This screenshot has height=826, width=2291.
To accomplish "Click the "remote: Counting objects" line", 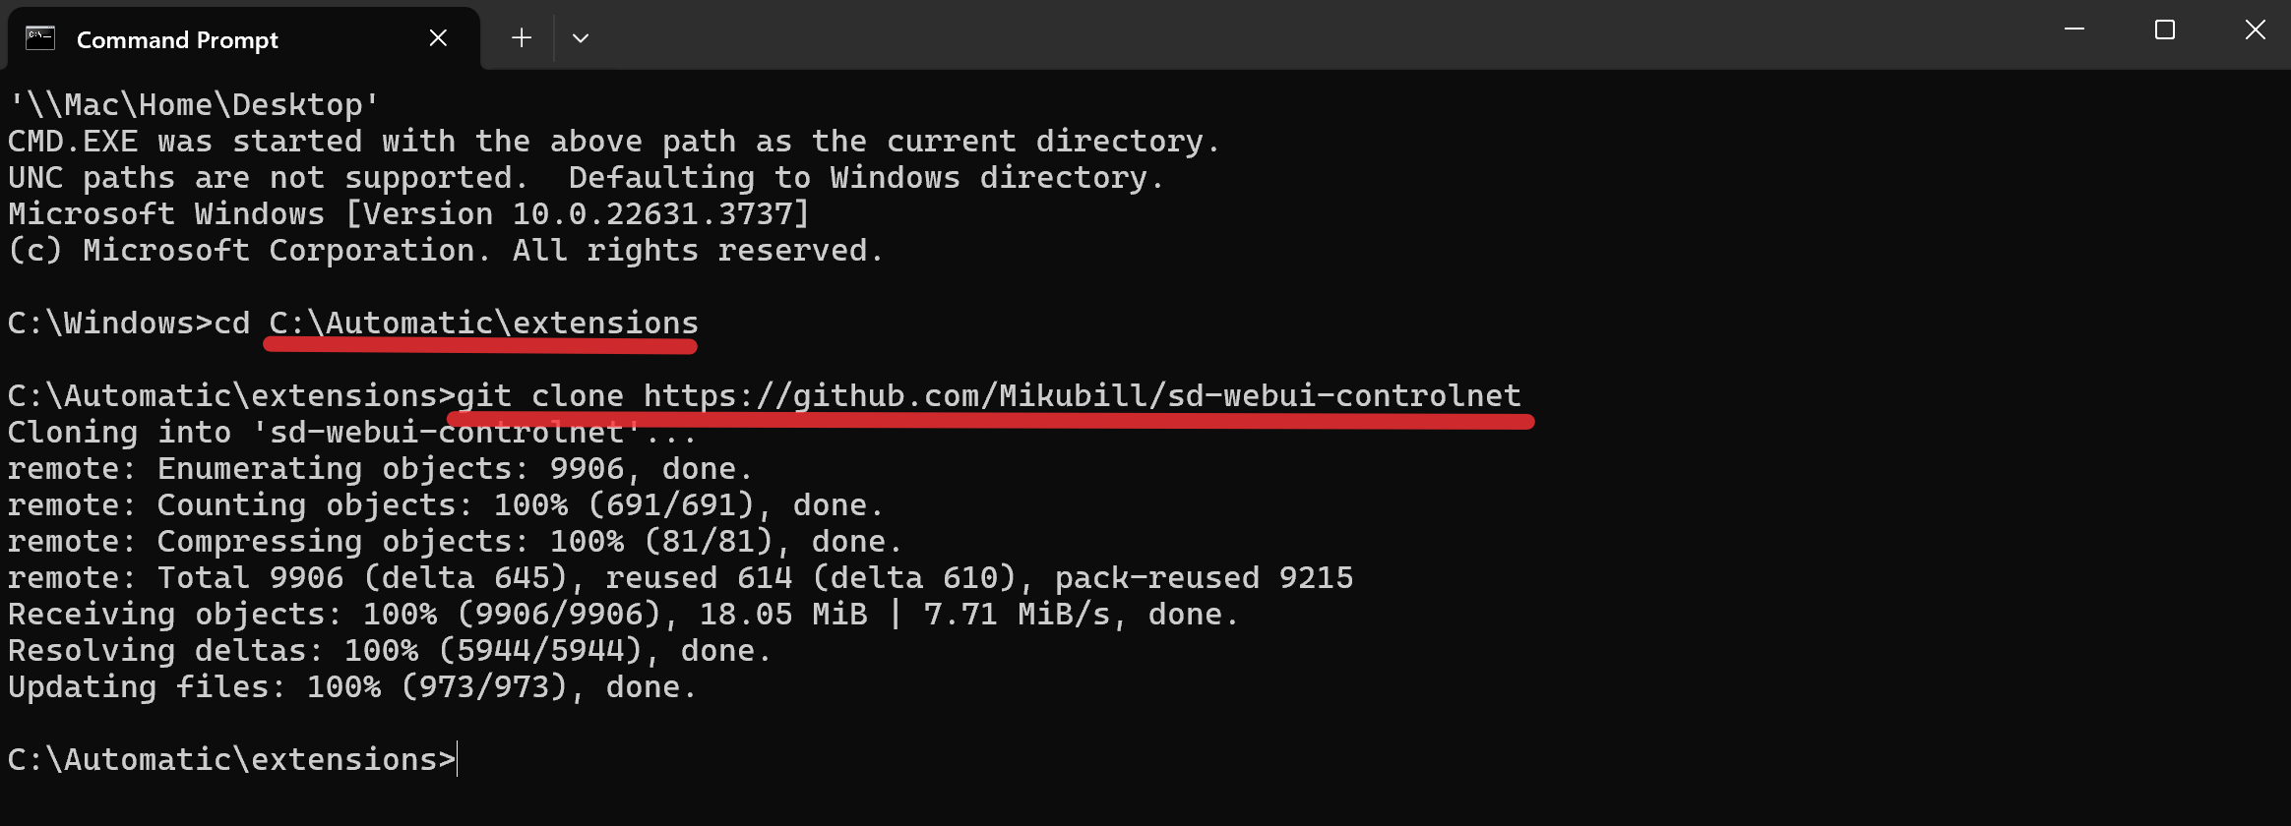I will point(445,505).
